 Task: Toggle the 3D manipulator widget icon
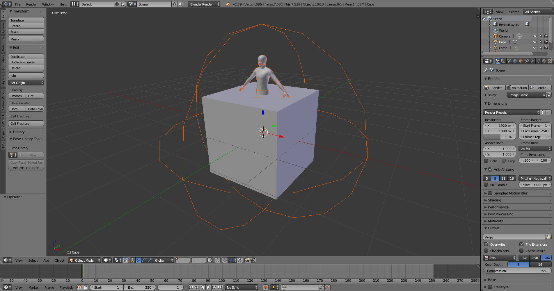[132, 260]
